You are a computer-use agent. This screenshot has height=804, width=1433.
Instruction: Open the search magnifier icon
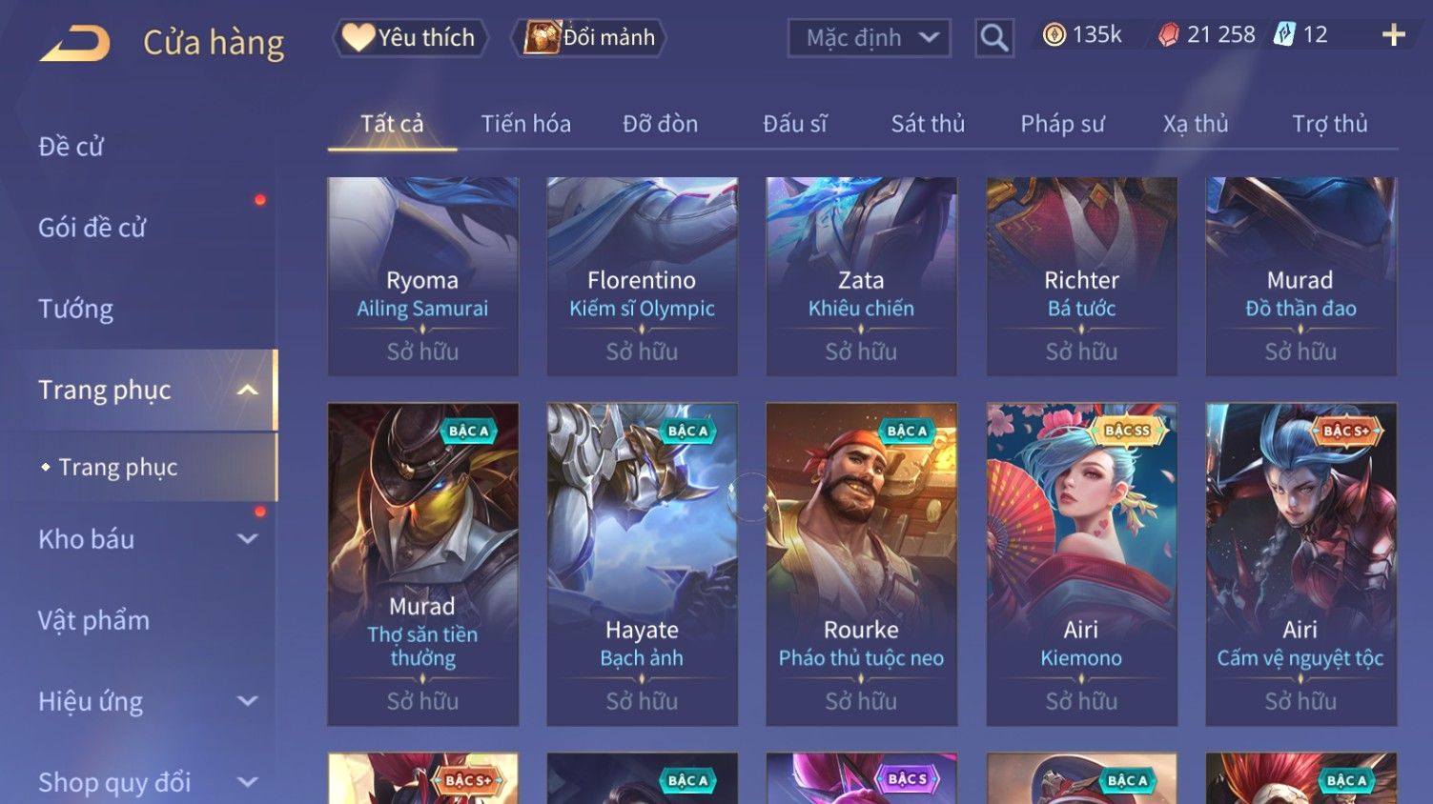pos(994,38)
